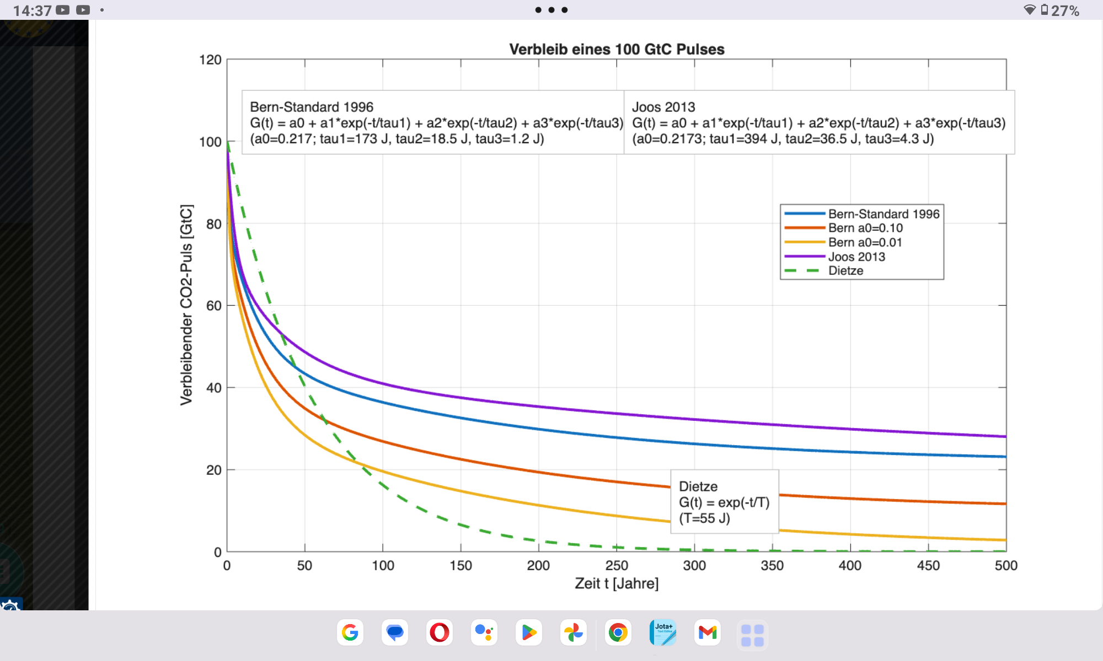Click the chart title Verbleib eines 100 GtC Pulses
The image size is (1103, 661).
click(x=617, y=49)
